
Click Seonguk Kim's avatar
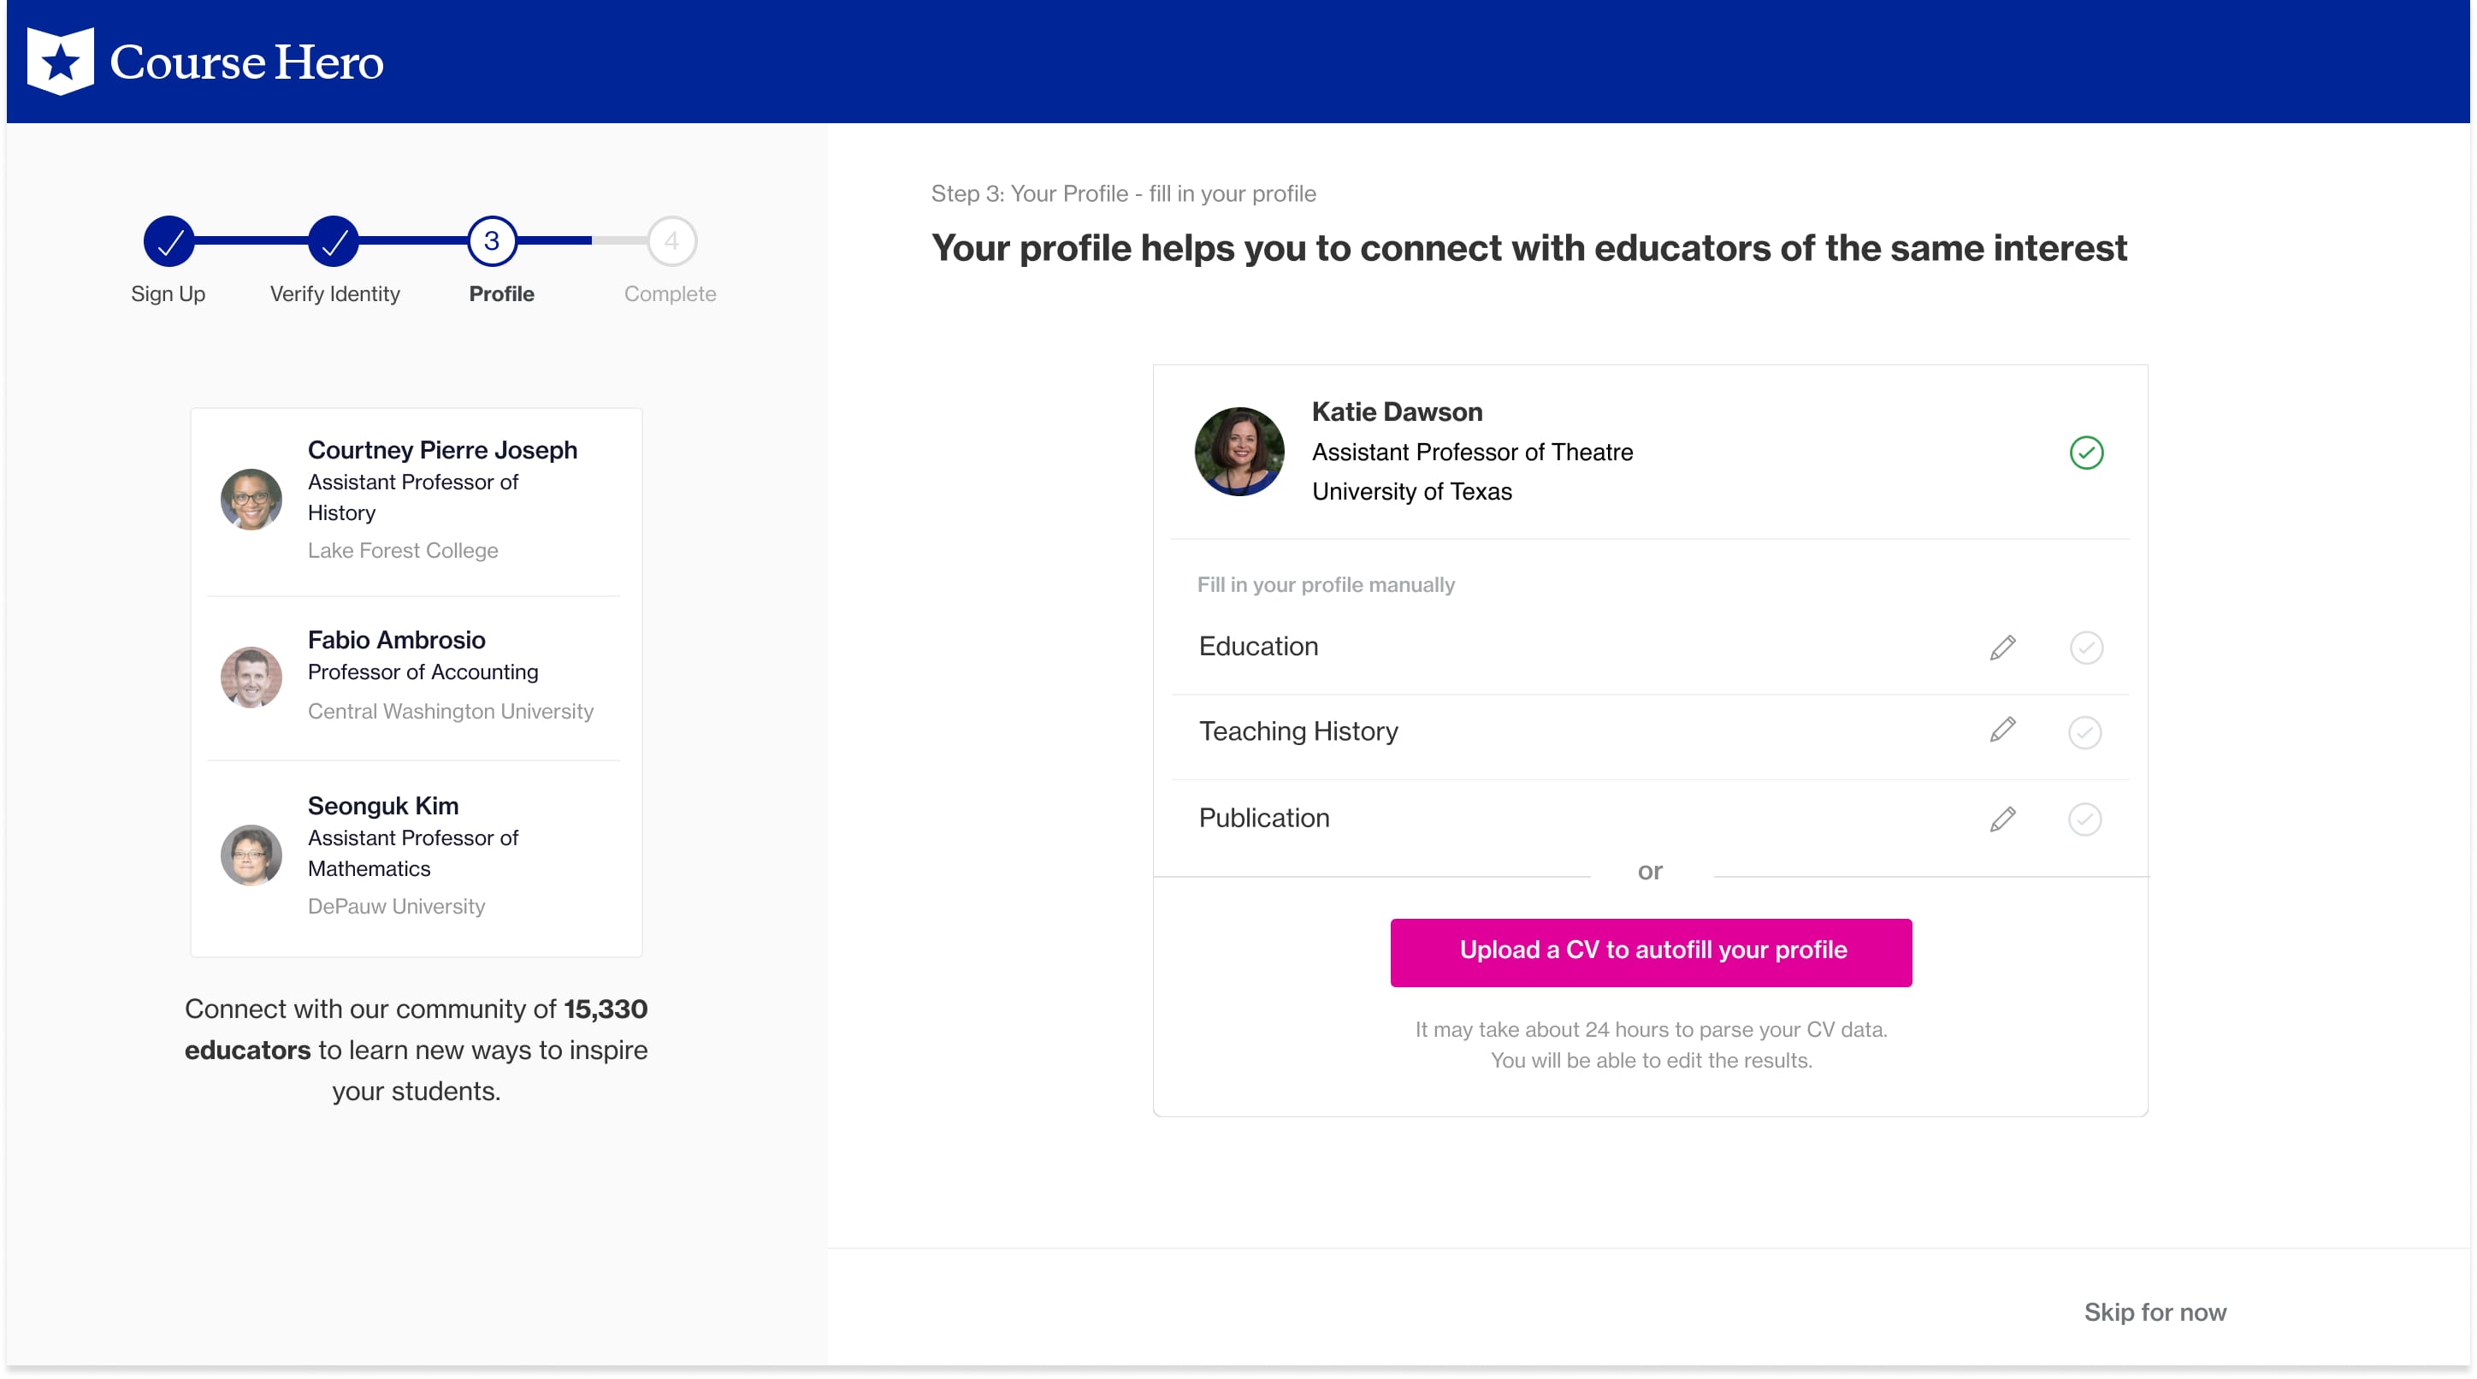click(251, 855)
